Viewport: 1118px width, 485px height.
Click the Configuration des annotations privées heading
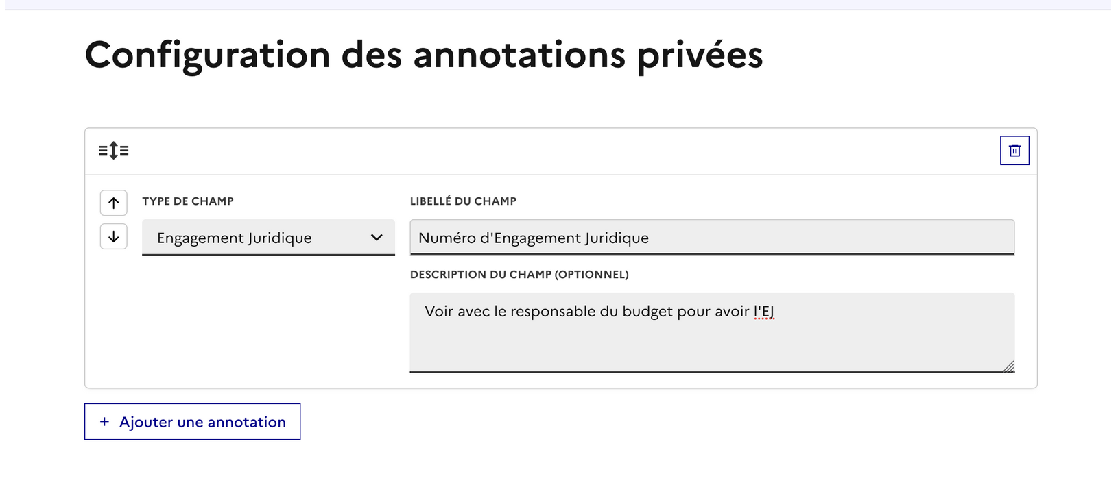click(x=424, y=55)
